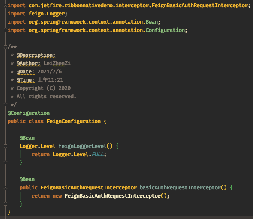Click 'Bean' in the annotation import
The image size is (253, 219).
152,22
